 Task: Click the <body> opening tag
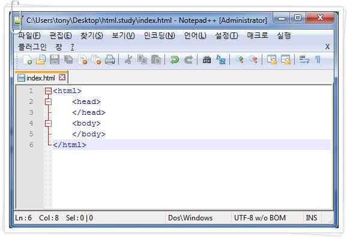pyautogui.click(x=86, y=123)
